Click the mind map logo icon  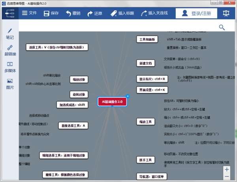tap(10, 13)
